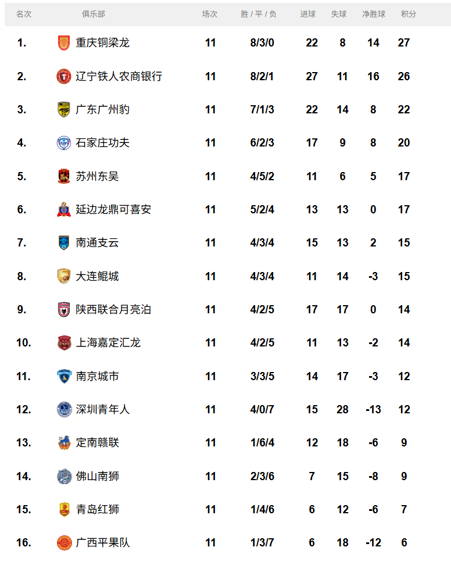
Task: Open the 上海嘉定汇龙 club name link
Action: (108, 343)
